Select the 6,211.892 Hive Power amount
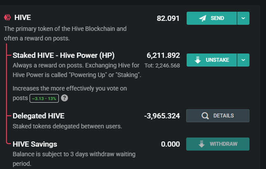This screenshot has width=266, height=169. click(x=163, y=55)
